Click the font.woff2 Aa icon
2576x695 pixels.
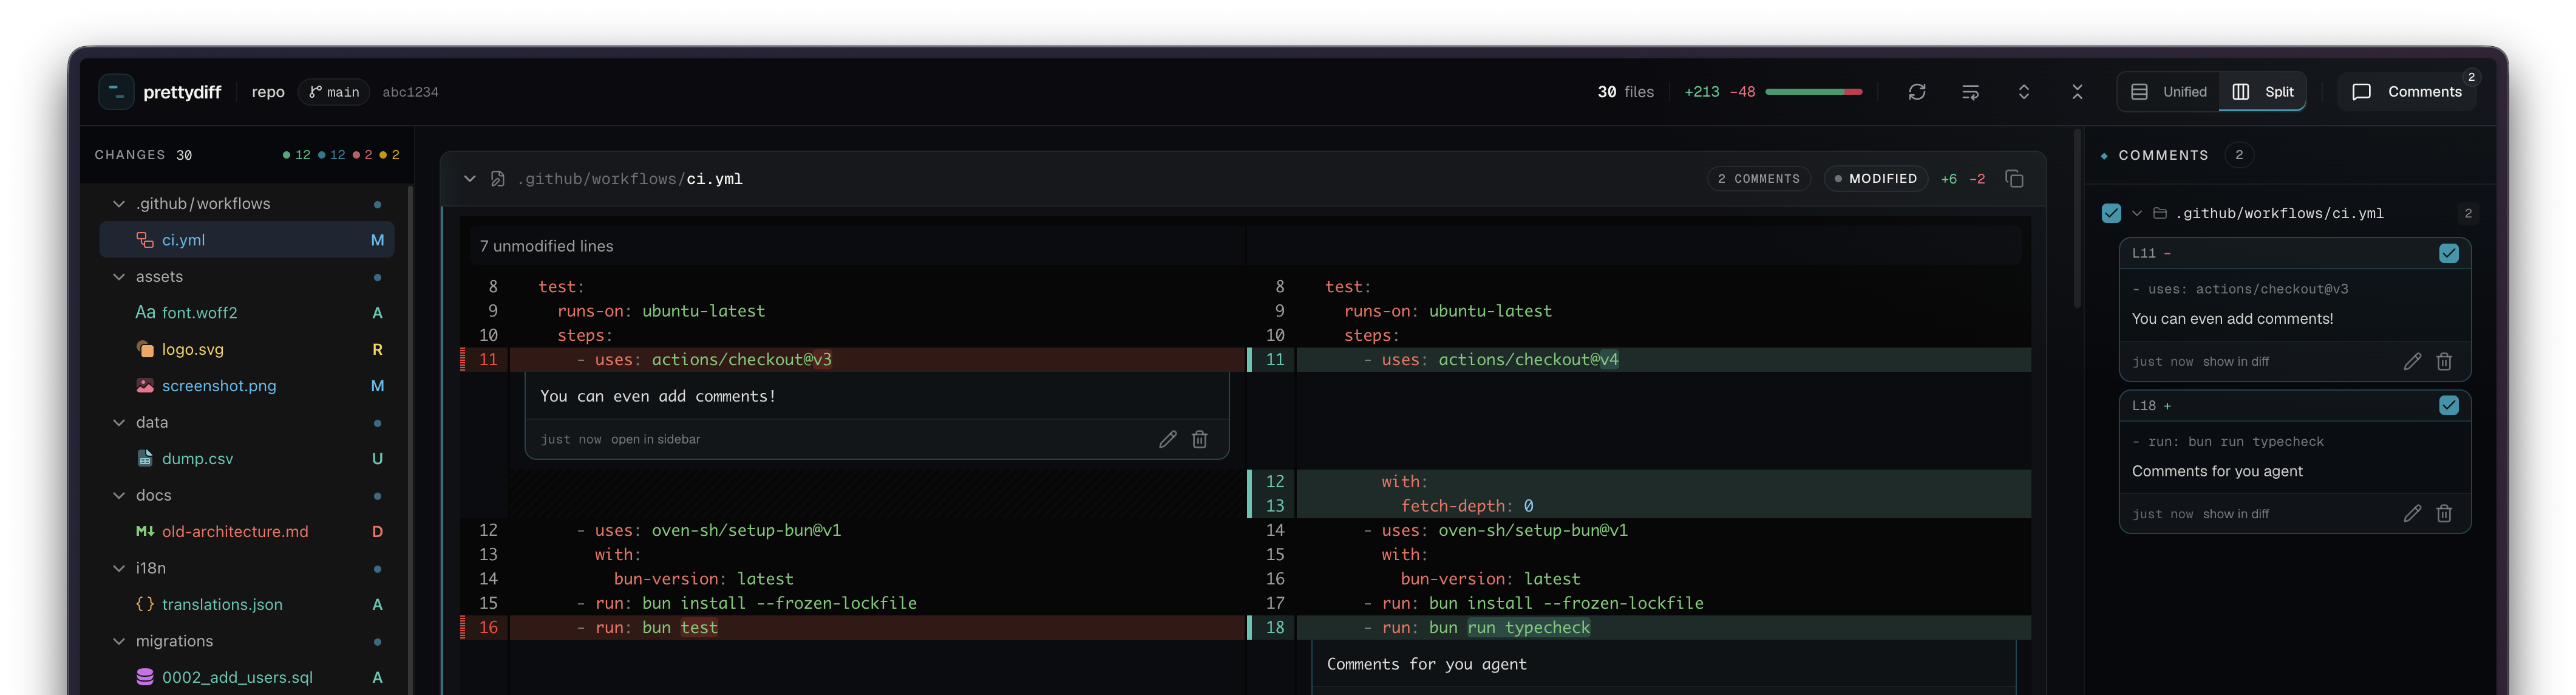145,313
